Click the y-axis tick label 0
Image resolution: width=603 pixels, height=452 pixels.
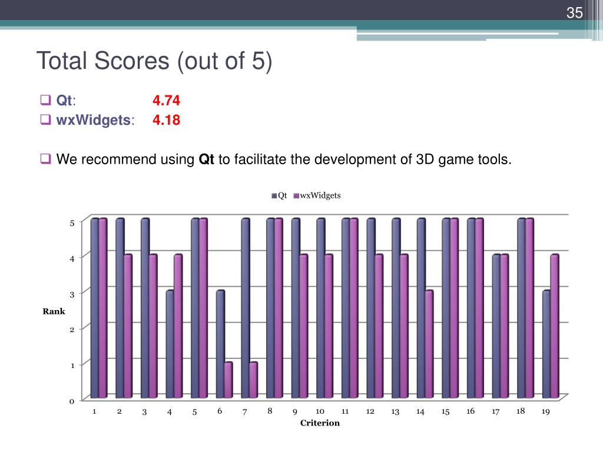point(72,401)
